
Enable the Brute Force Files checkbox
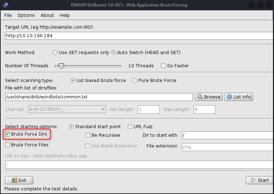[8, 145]
